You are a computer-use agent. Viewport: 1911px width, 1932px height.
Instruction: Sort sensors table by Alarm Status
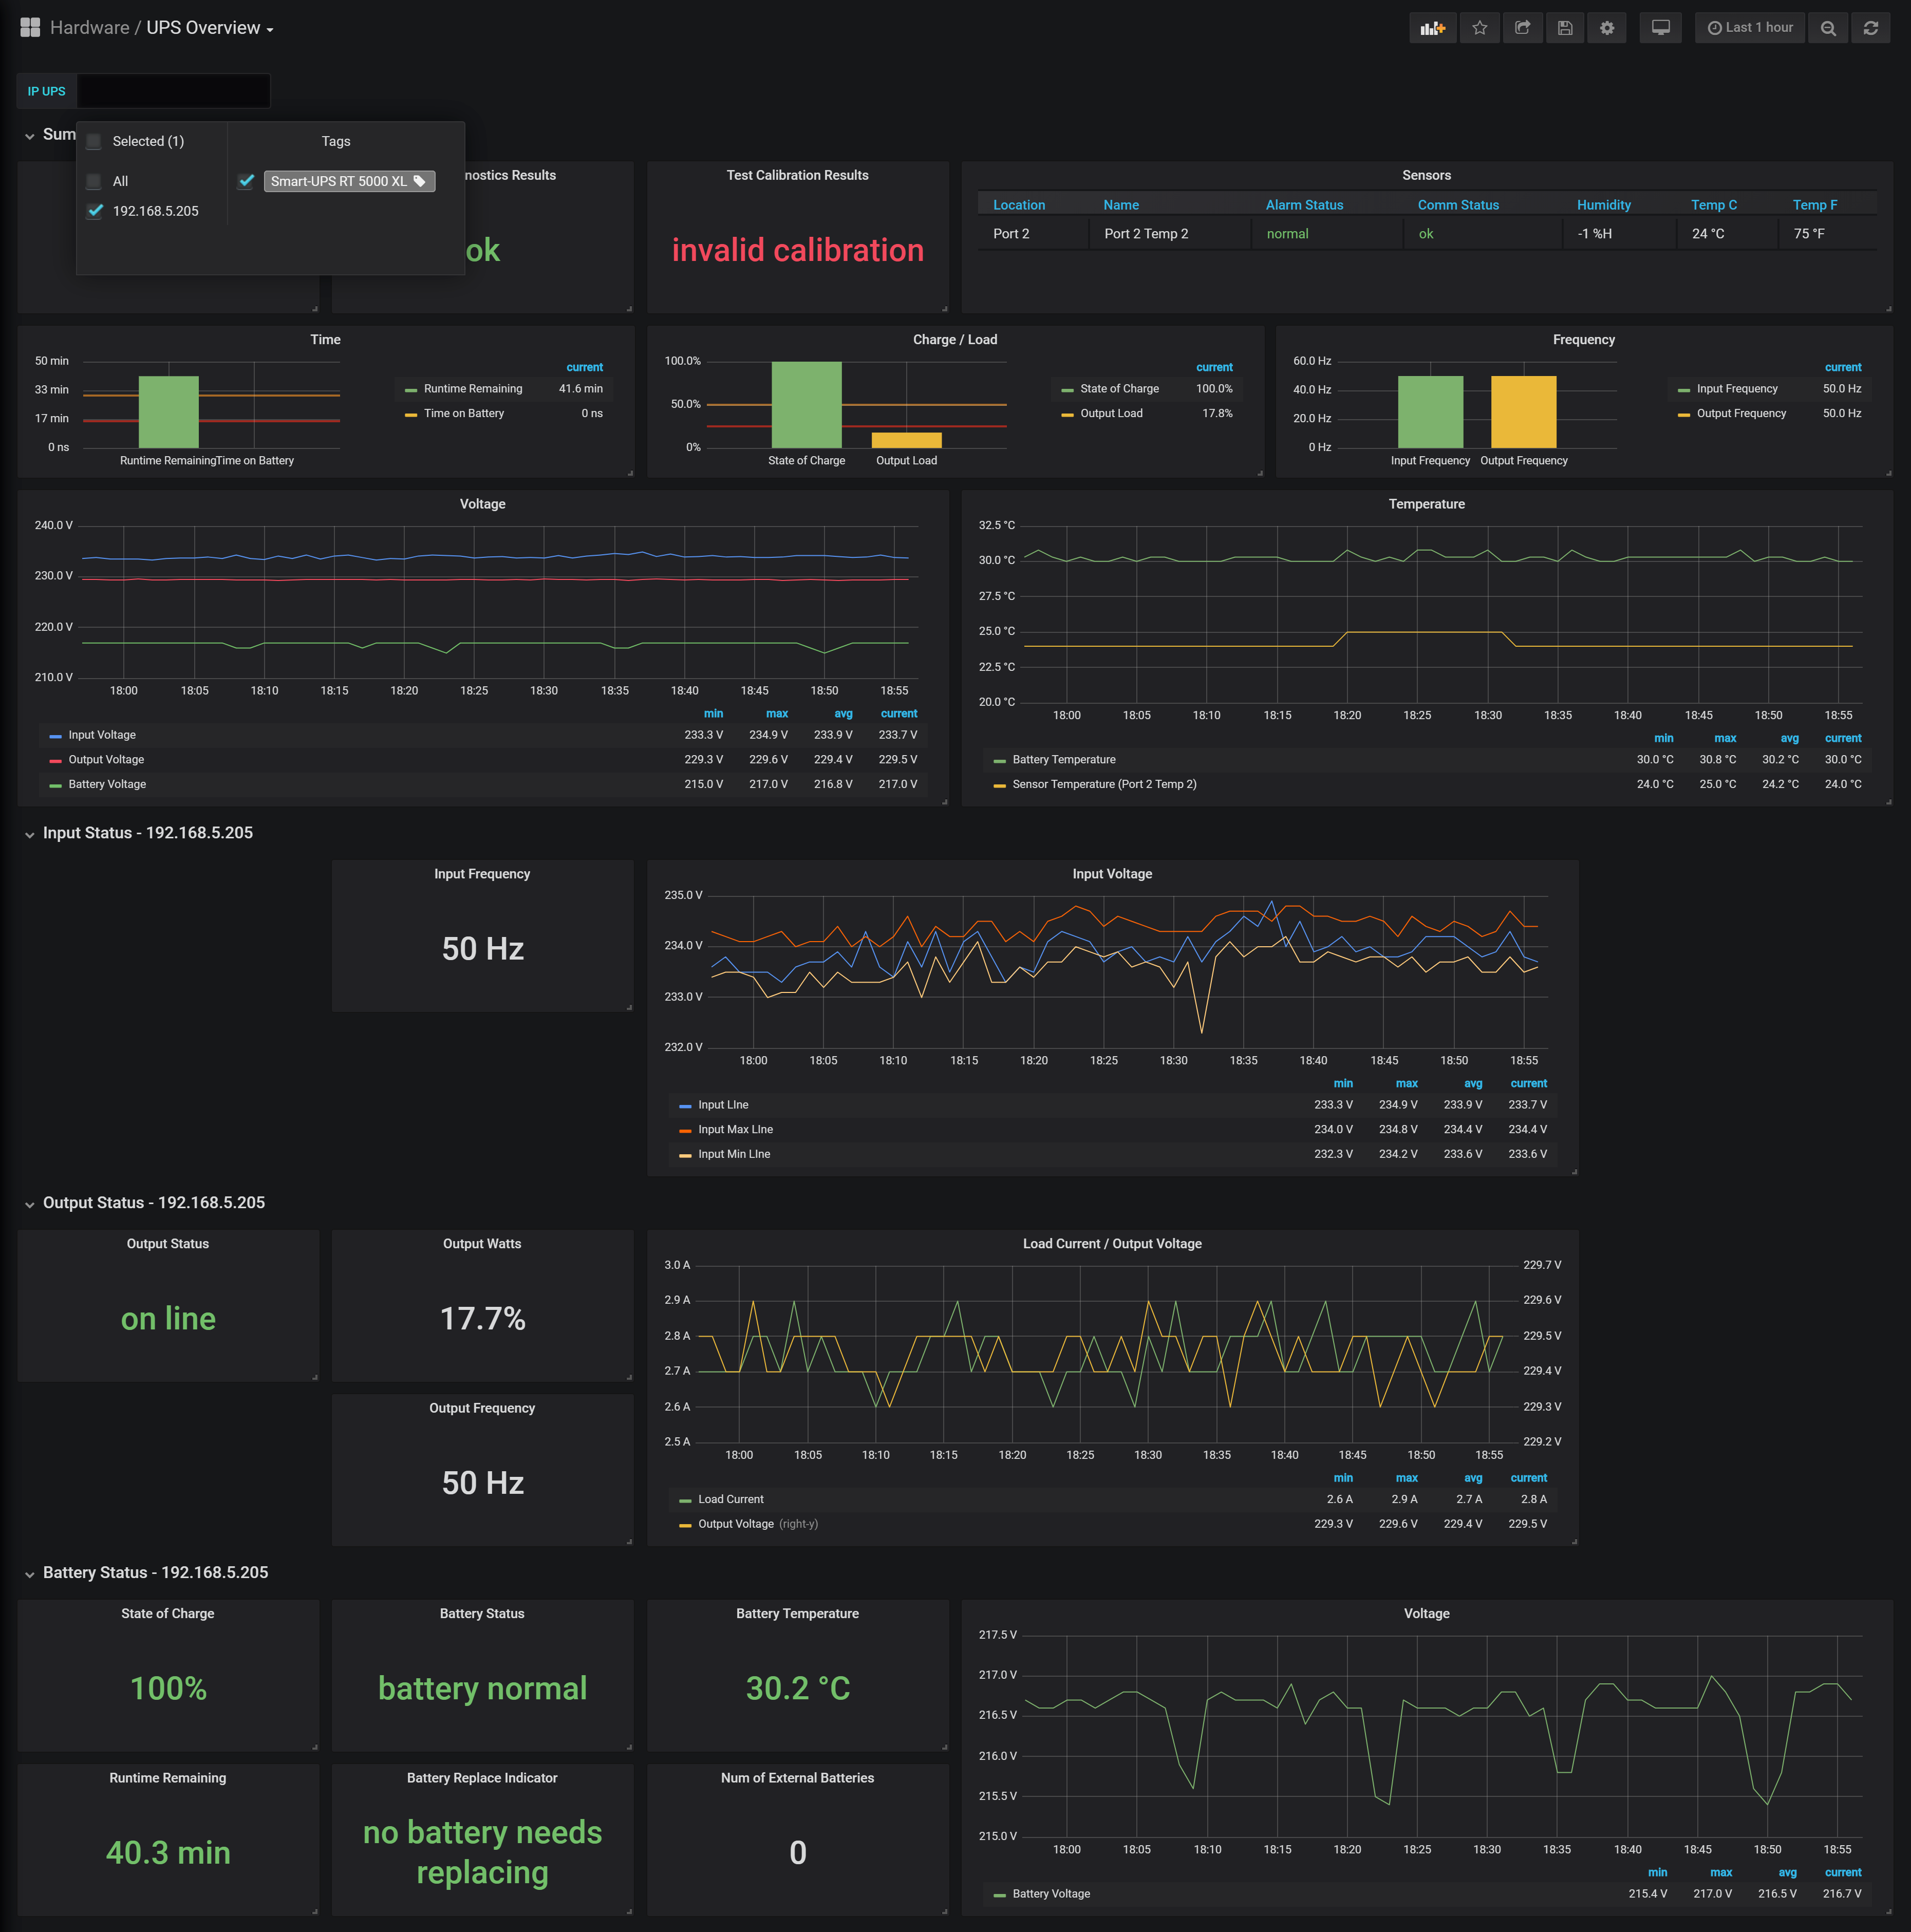(x=1304, y=205)
